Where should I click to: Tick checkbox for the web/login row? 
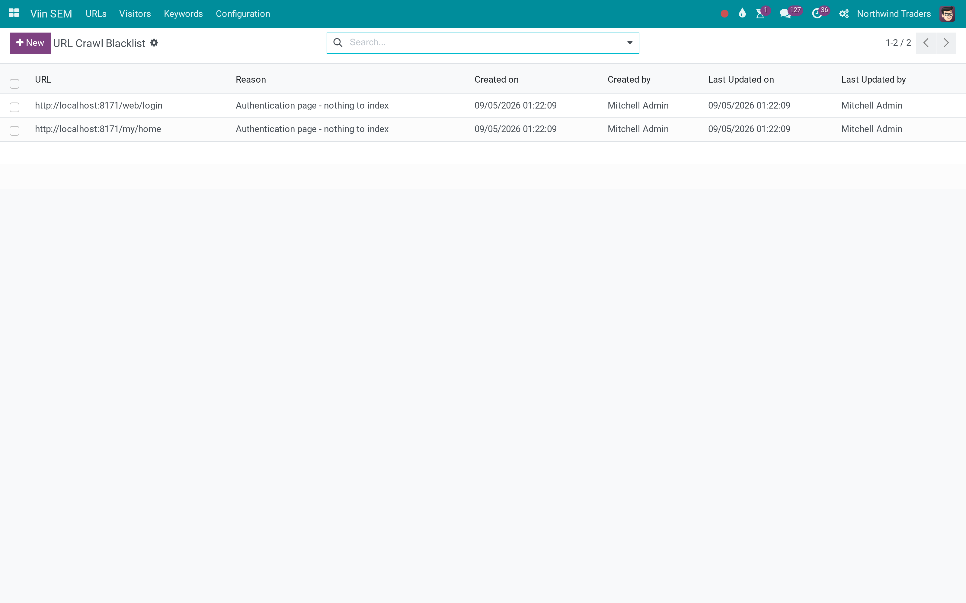(14, 107)
